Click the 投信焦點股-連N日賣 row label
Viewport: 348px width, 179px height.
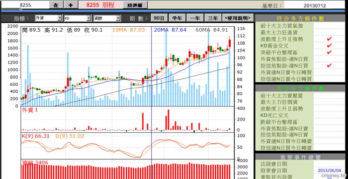point(284,134)
